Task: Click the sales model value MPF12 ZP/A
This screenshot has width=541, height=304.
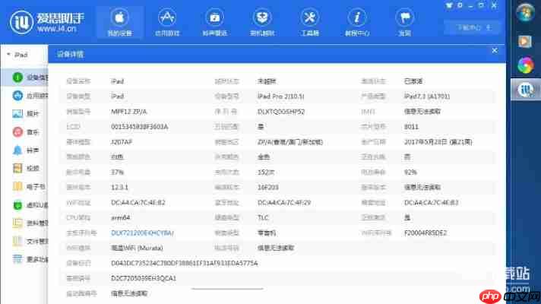Action: pos(128,112)
